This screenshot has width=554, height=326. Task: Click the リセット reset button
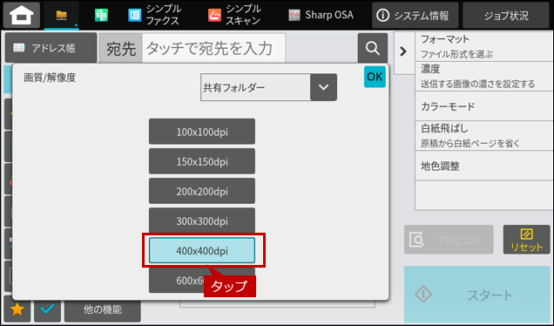(526, 240)
